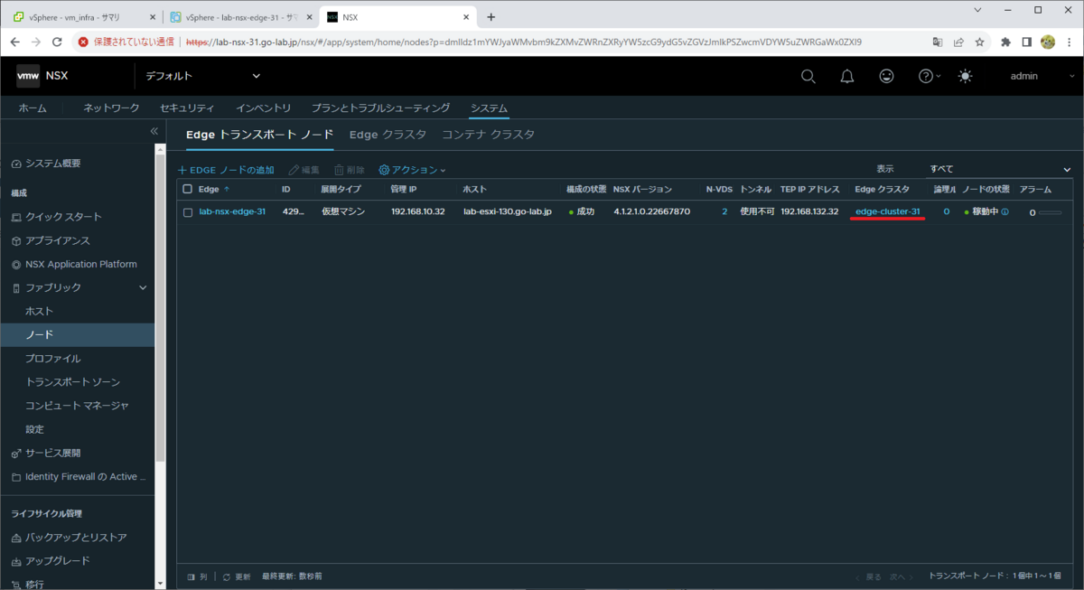This screenshot has width=1084, height=590.
Task: Open コンピュート マネージャ in sidebar
Action: 77,406
